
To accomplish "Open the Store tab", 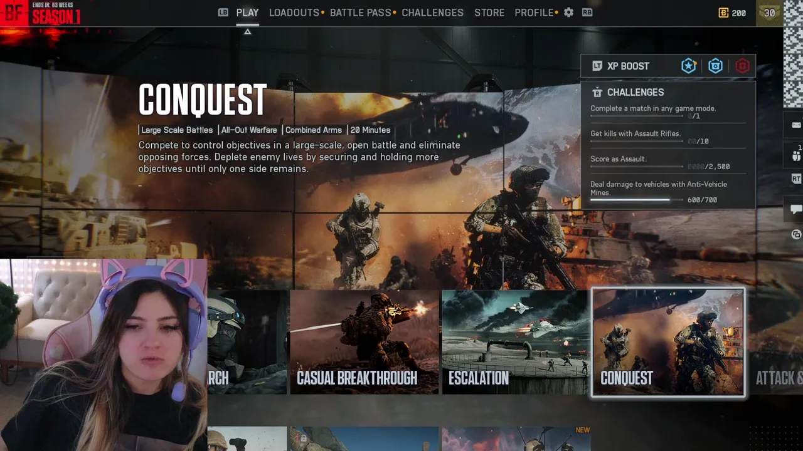I will click(489, 13).
